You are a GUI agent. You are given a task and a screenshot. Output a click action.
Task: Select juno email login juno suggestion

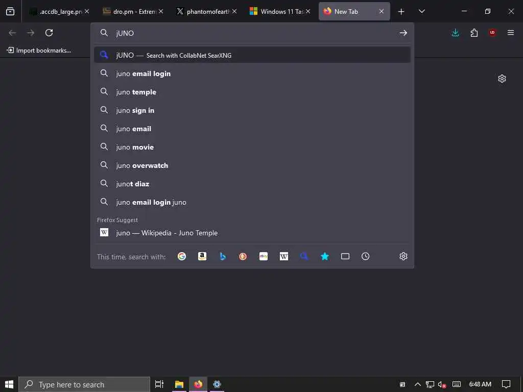(252, 202)
